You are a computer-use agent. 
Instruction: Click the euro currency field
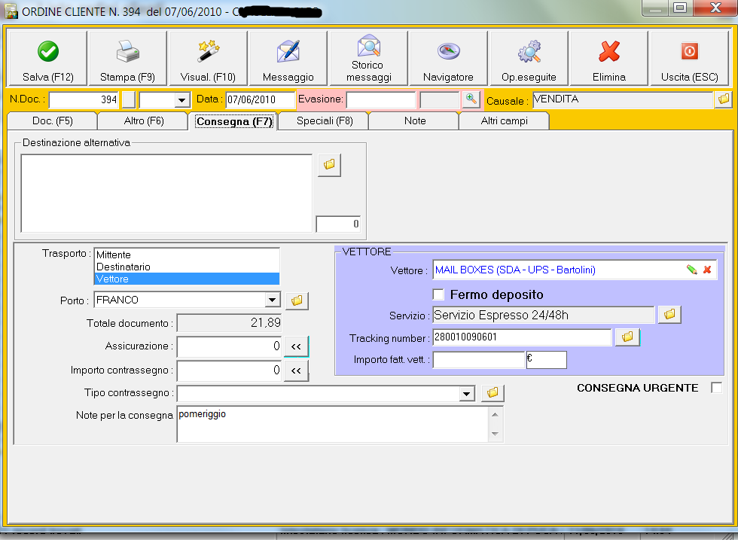point(547,360)
